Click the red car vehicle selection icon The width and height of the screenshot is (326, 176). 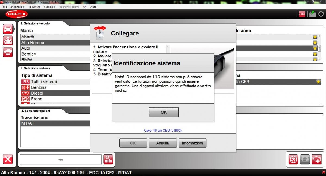[x=8, y=29]
